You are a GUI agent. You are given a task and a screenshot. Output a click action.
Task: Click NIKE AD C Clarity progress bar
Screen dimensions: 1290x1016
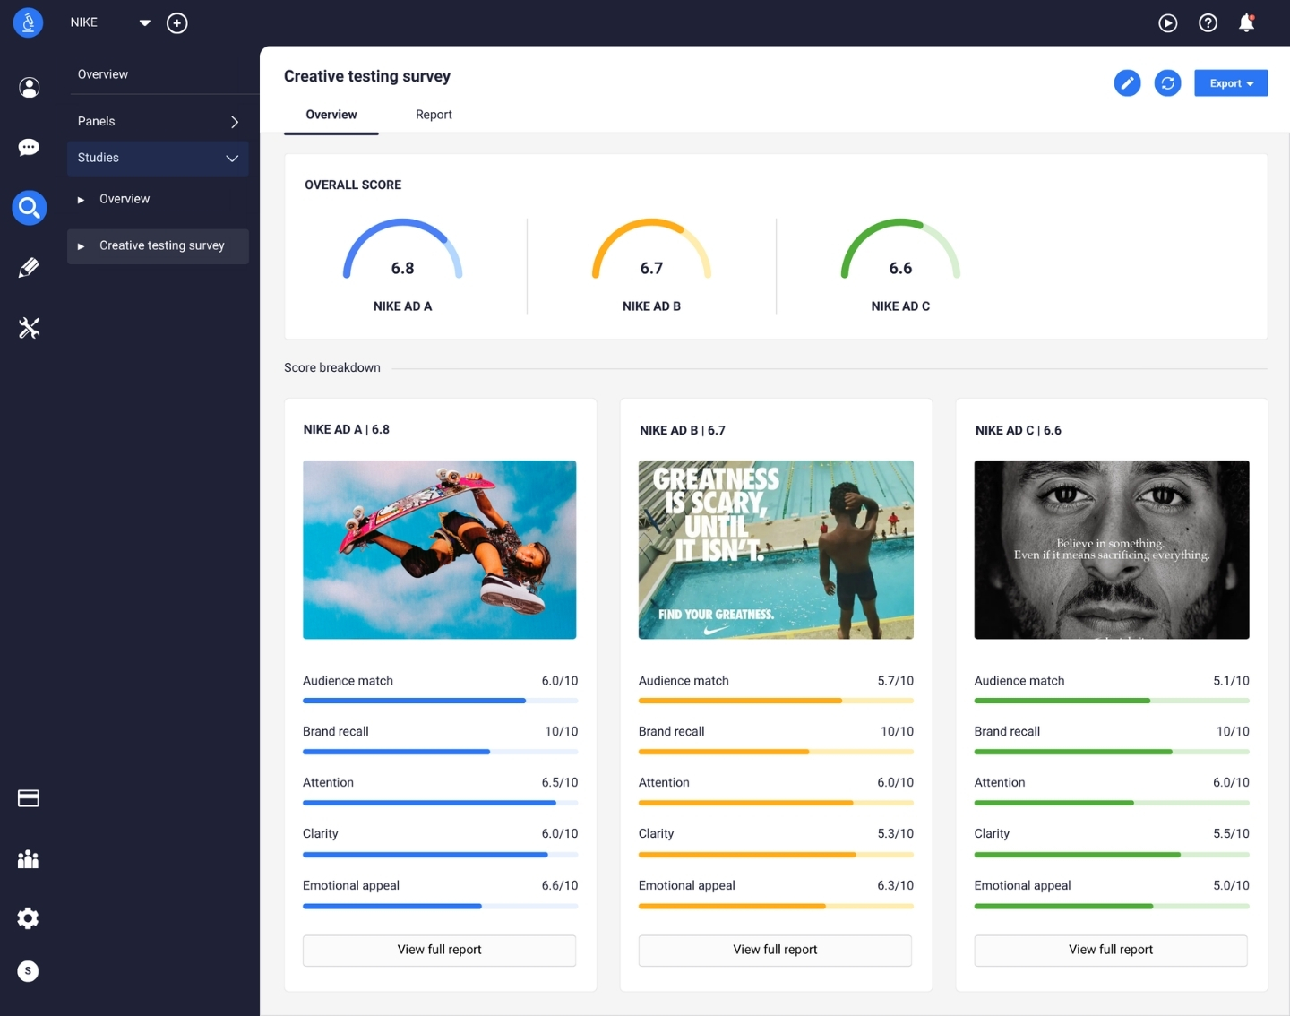1112,855
